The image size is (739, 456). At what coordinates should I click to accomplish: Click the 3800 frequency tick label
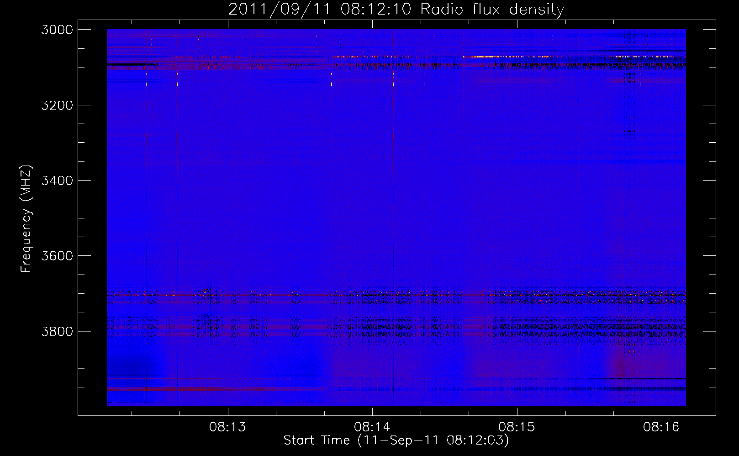(x=57, y=331)
